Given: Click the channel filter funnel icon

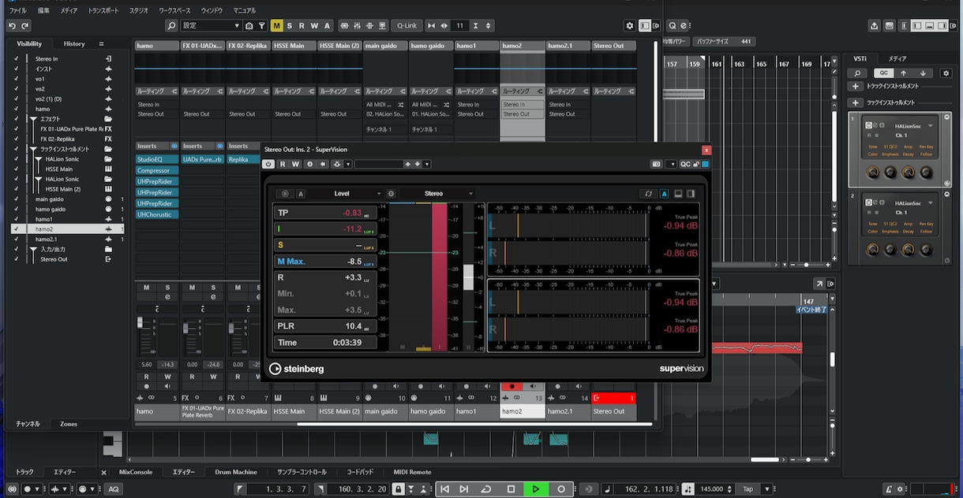Looking at the screenshot, I should pos(261,26).
